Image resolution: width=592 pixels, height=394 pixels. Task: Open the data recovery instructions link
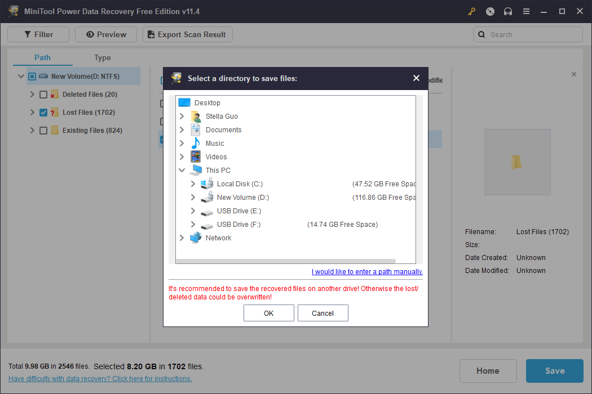(x=100, y=379)
